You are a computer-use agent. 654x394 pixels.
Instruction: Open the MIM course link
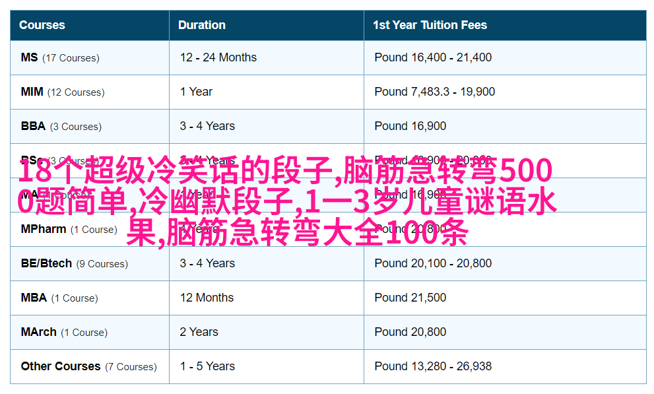32,92
